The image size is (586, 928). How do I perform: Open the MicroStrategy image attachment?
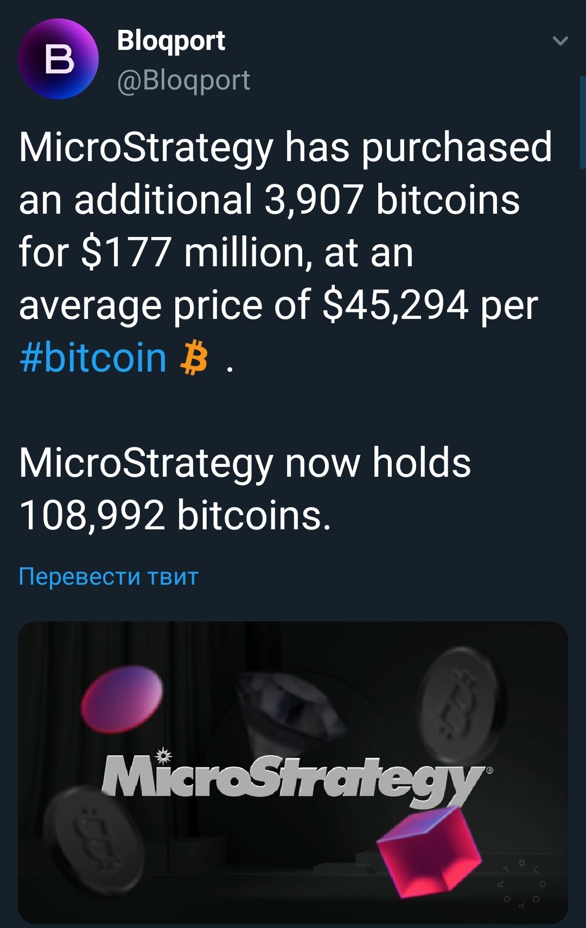pos(293,772)
